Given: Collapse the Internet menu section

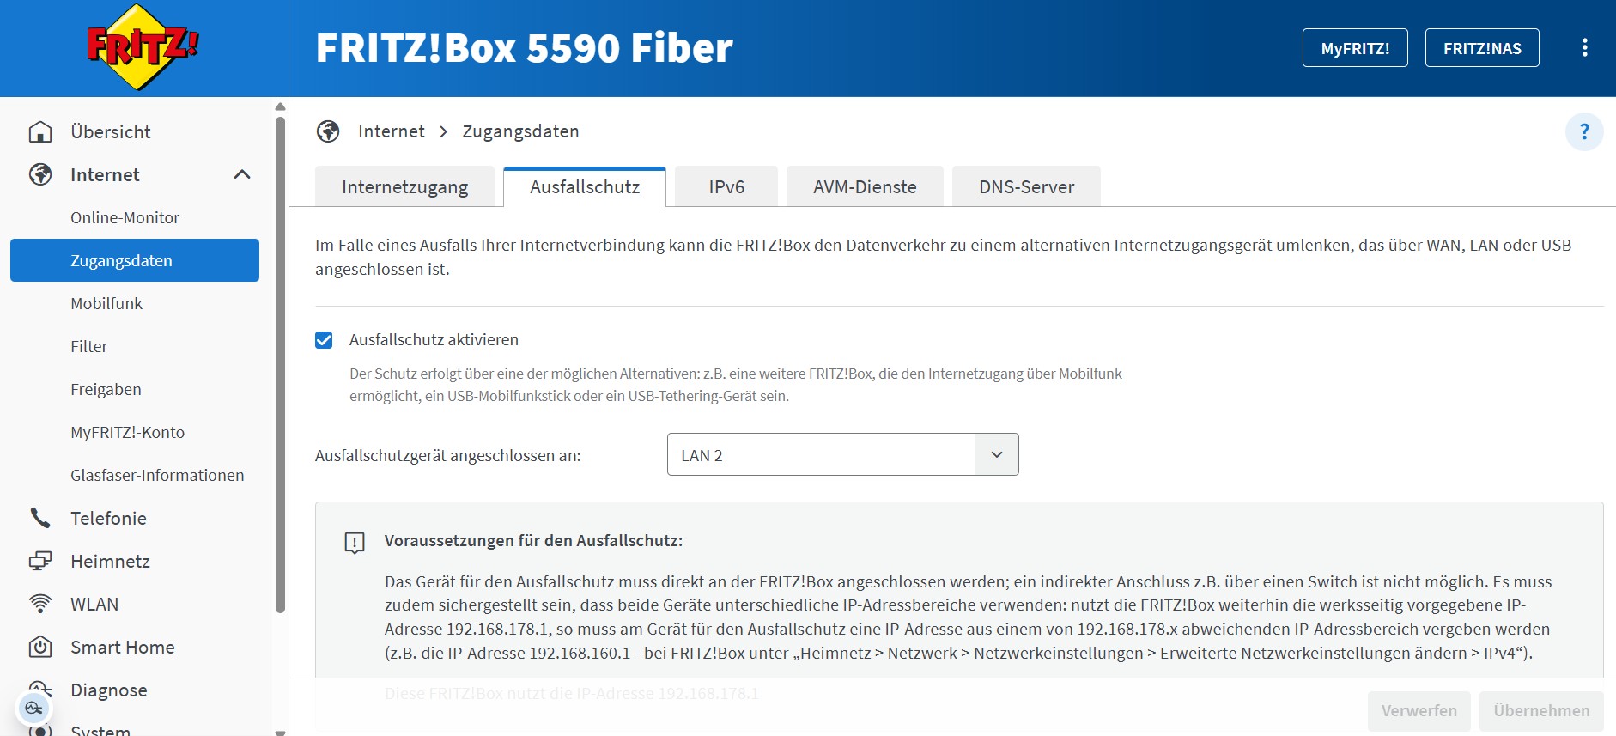Looking at the screenshot, I should click(242, 175).
